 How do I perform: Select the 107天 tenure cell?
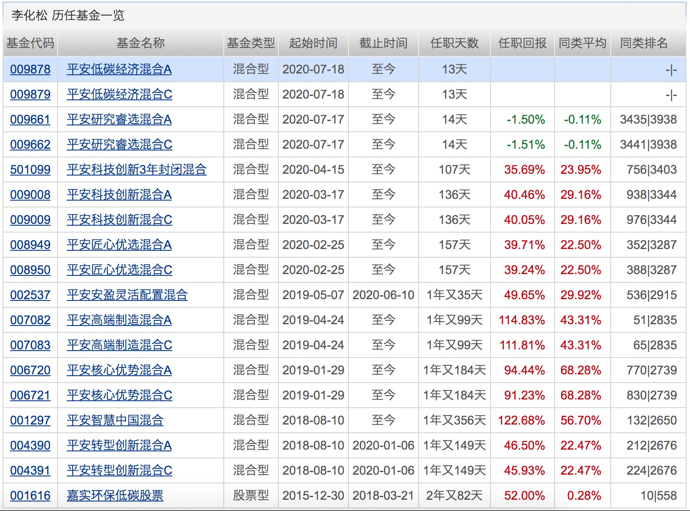coord(455,169)
